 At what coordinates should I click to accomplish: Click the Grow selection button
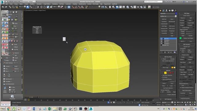click(172, 84)
